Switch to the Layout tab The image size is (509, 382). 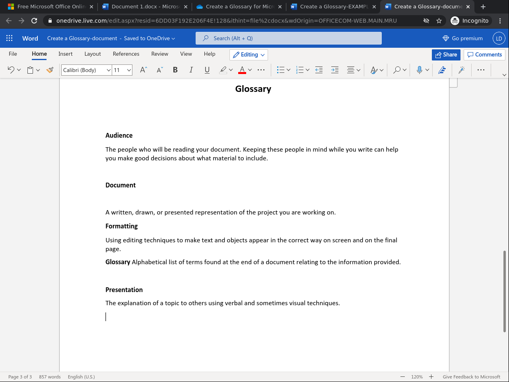(x=93, y=54)
